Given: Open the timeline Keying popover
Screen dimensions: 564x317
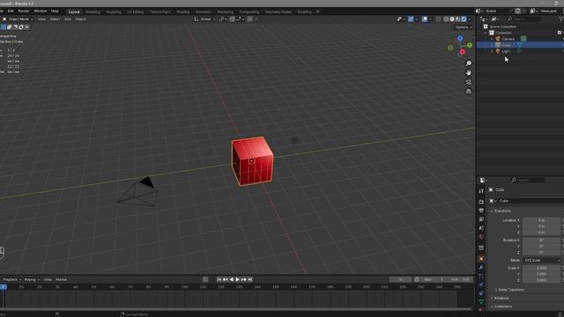Looking at the screenshot, I should (x=32, y=280).
